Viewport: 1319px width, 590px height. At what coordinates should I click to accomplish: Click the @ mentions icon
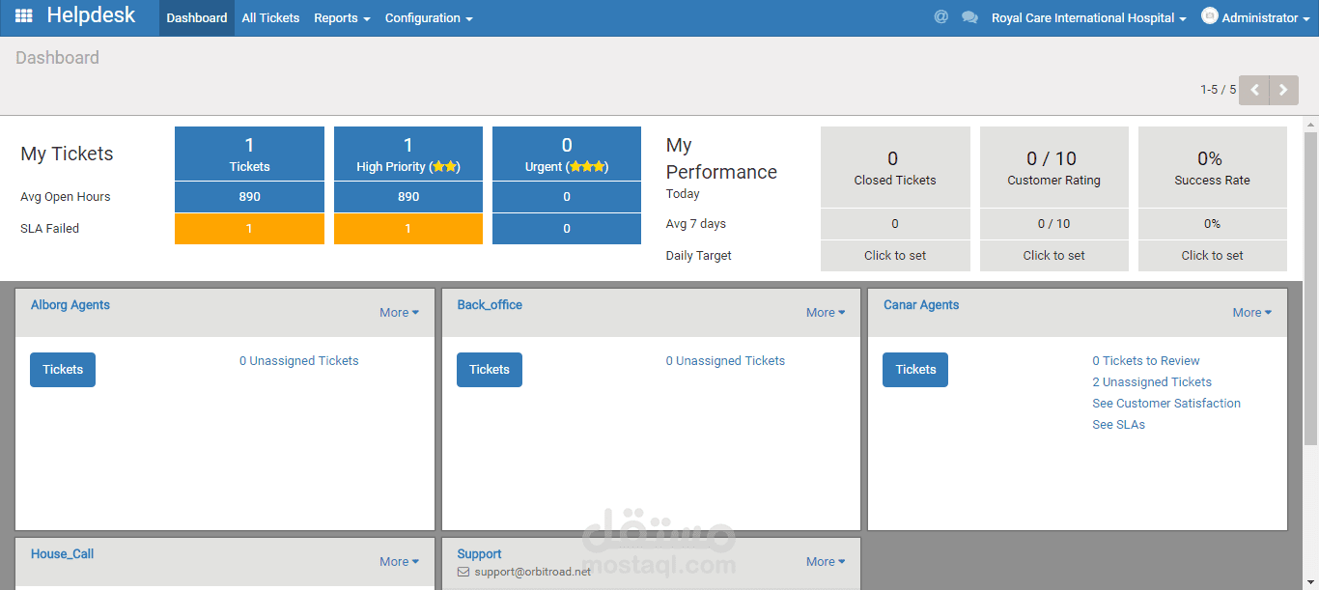(940, 17)
